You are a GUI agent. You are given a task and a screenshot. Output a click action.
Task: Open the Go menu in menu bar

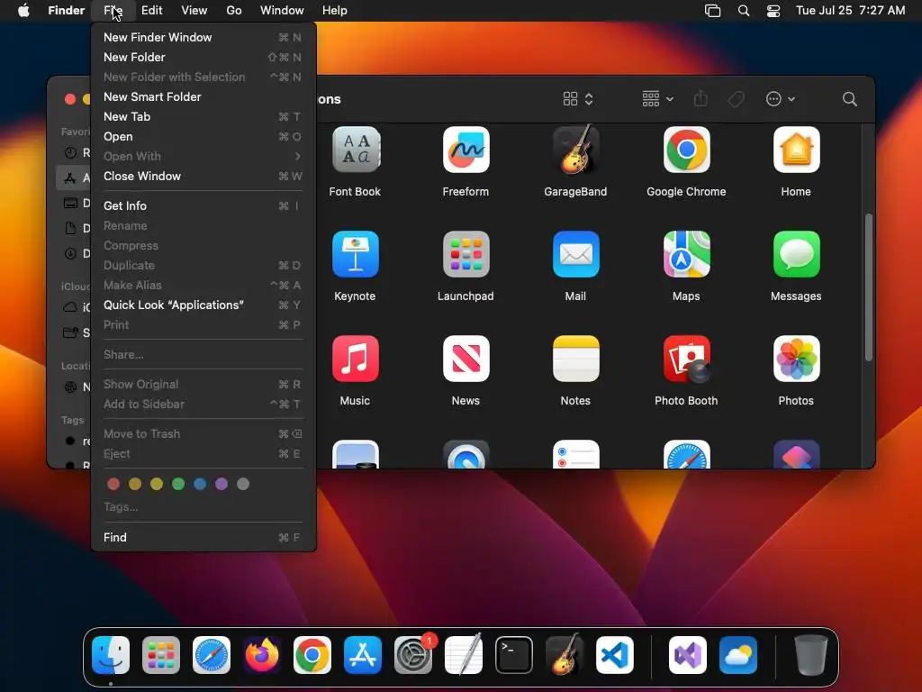(234, 11)
